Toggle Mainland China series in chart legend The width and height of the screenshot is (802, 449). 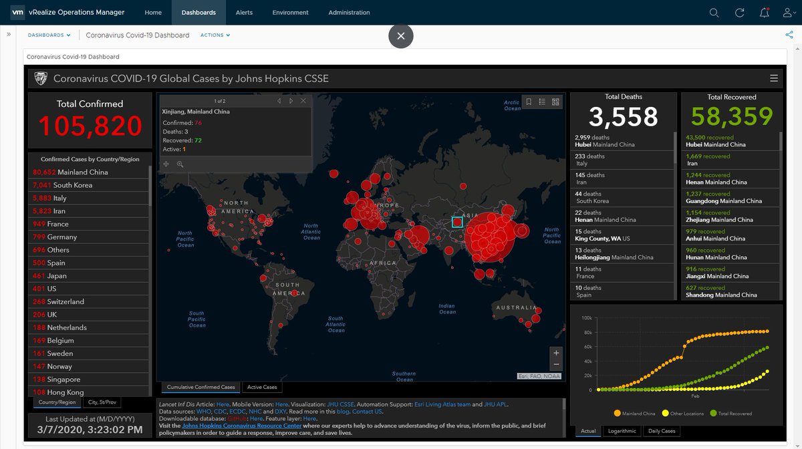(x=635, y=414)
